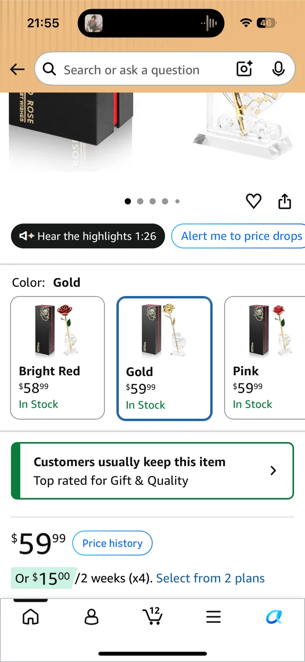Play Hear the highlights audio

click(88, 236)
